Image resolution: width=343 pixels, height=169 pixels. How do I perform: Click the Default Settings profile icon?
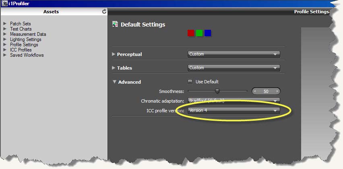click(x=115, y=24)
